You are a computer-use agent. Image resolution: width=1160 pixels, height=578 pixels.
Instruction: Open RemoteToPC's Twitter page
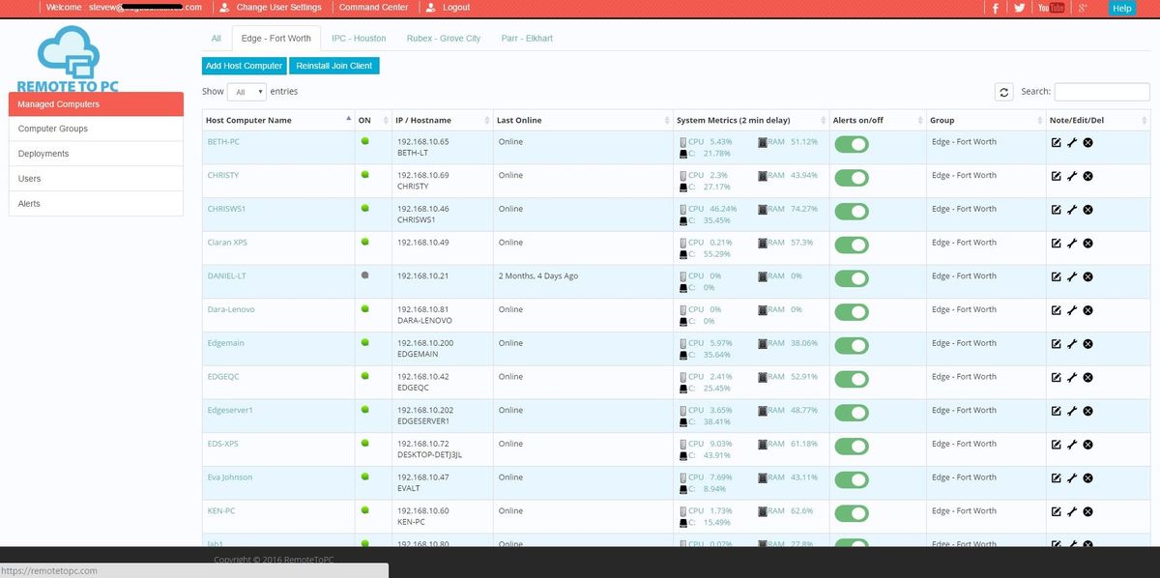(x=1019, y=8)
